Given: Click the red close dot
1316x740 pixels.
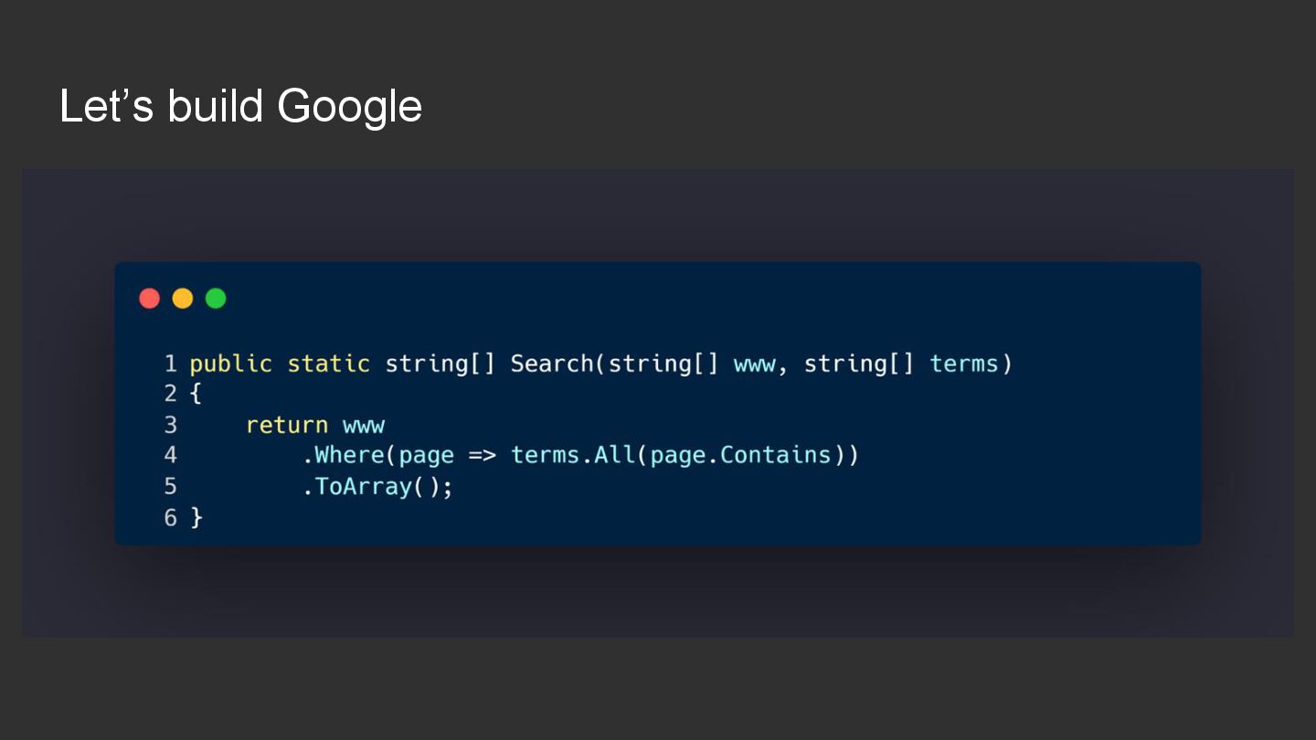Looking at the screenshot, I should click(x=150, y=299).
